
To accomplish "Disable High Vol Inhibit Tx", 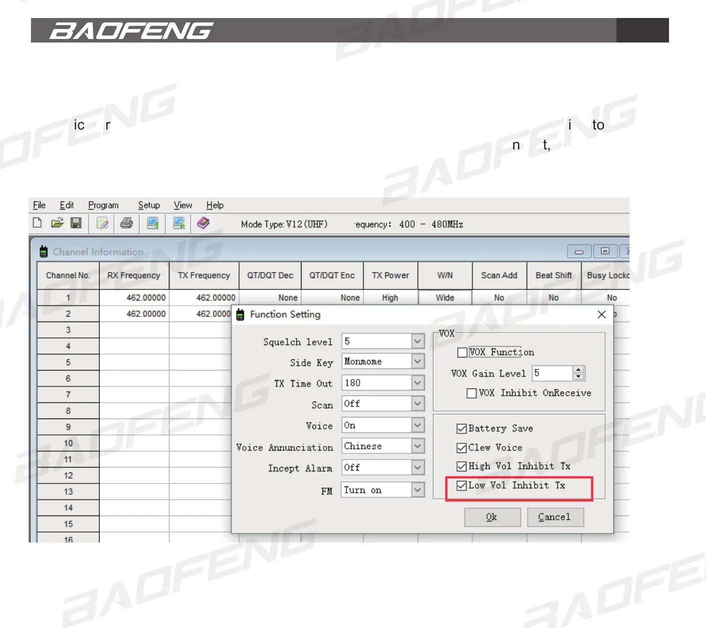I will [461, 466].
